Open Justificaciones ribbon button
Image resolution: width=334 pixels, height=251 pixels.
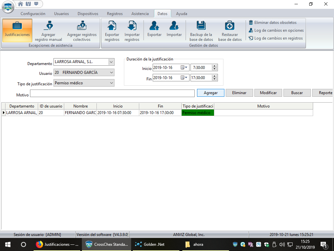point(17,30)
